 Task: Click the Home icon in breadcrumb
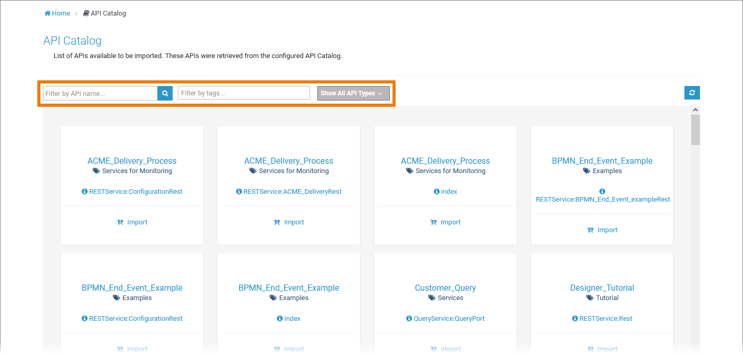[48, 13]
